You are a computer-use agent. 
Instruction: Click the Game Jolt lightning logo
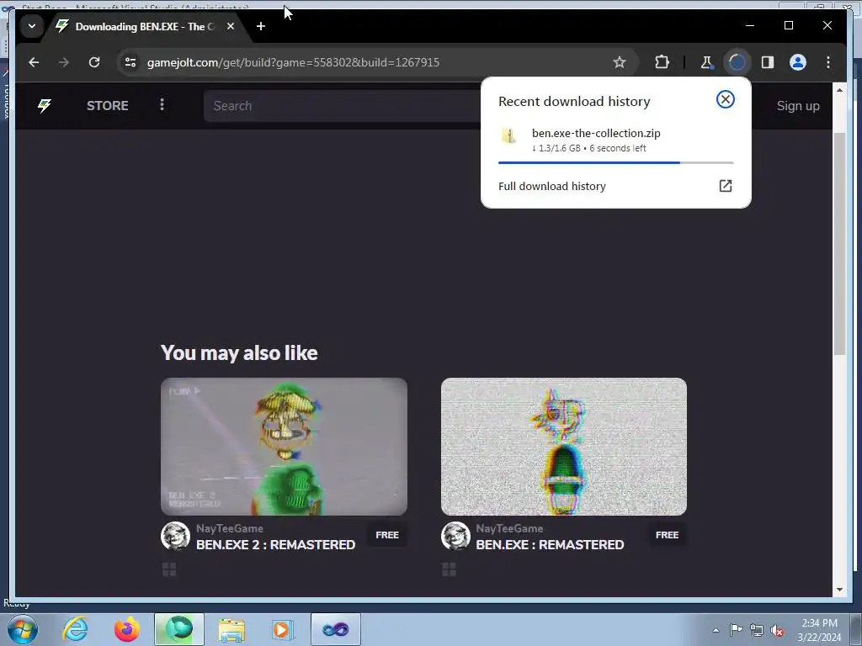pyautogui.click(x=45, y=105)
